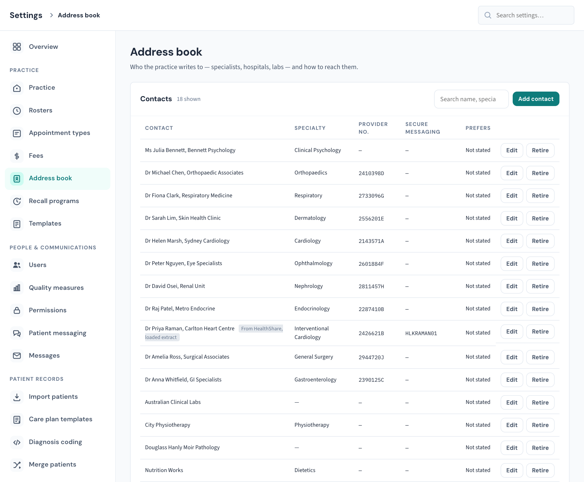Edit Dr Raj Patel contact

[x=512, y=309]
